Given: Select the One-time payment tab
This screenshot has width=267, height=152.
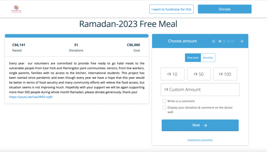Looking at the screenshot, I should click(193, 58).
